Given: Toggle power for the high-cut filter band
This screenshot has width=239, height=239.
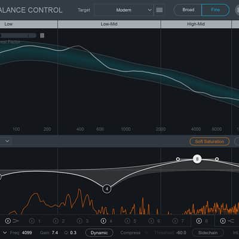Looking at the screenshot, I should tap(223, 221).
